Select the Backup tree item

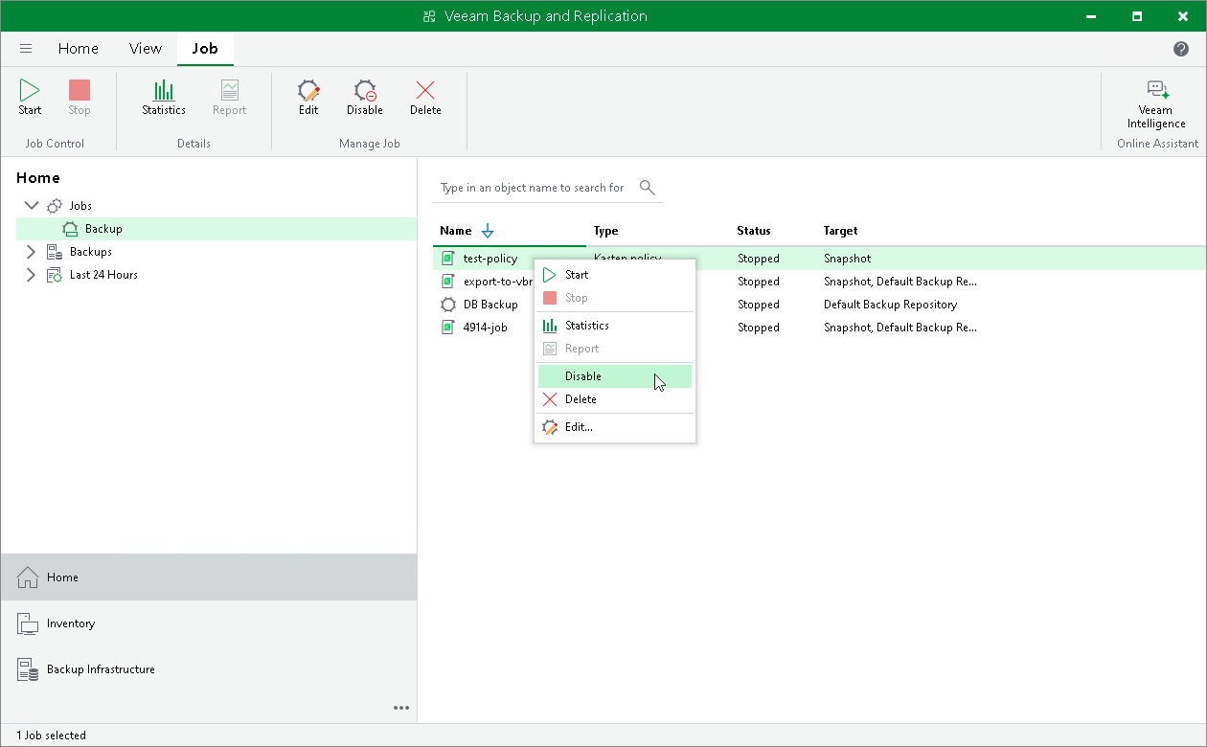(x=216, y=229)
